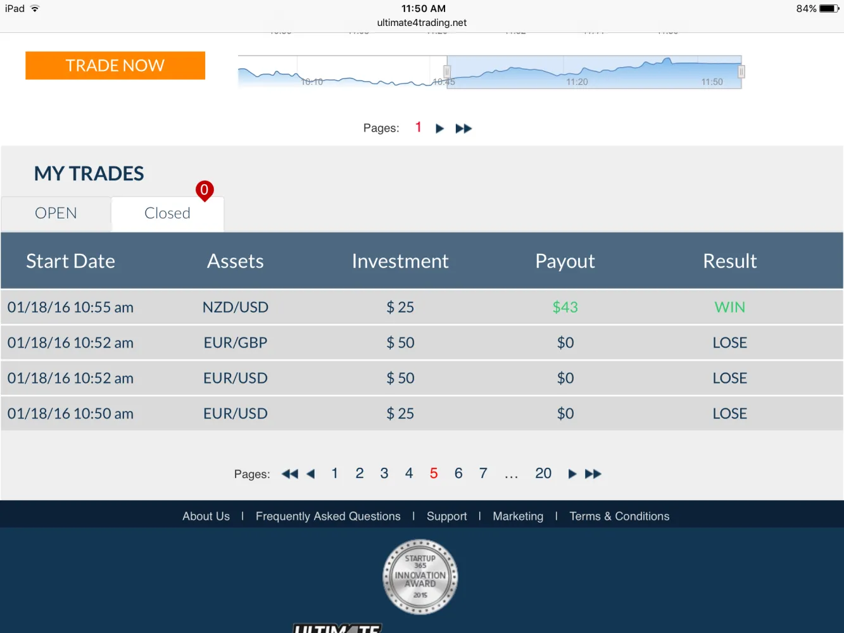The height and width of the screenshot is (633, 844).
Task: Click the NZD/USD winning trade row
Action: click(x=422, y=308)
